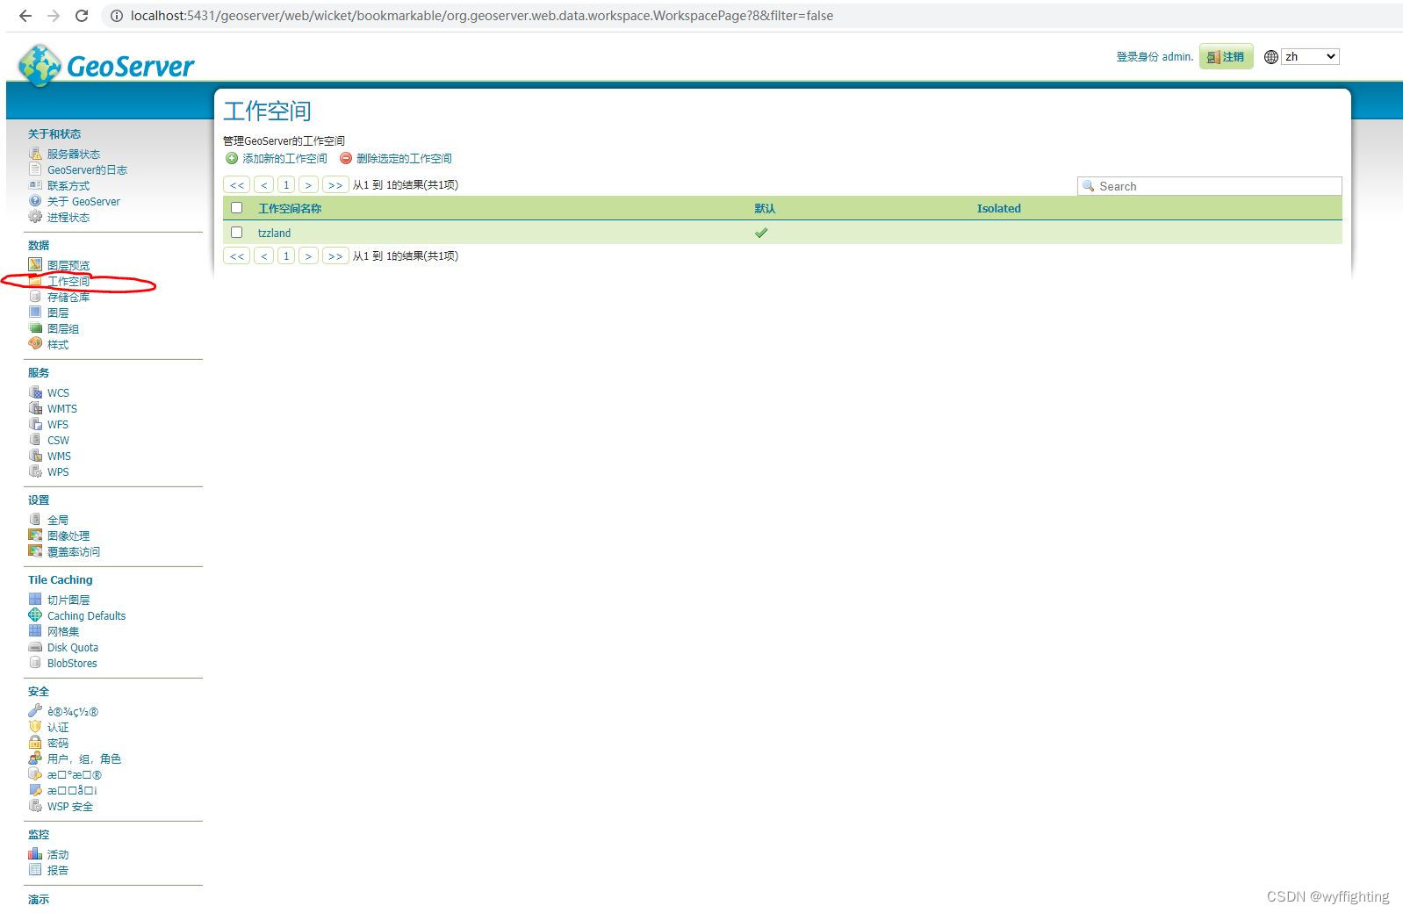This screenshot has height=913, width=1403.
Task: Open the Disk Quota link
Action: [73, 648]
